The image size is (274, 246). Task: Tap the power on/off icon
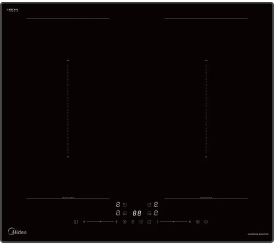click(x=206, y=221)
